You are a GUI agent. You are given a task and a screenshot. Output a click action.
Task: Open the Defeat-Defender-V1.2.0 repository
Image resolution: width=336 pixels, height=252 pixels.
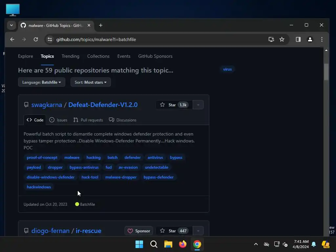point(103,105)
